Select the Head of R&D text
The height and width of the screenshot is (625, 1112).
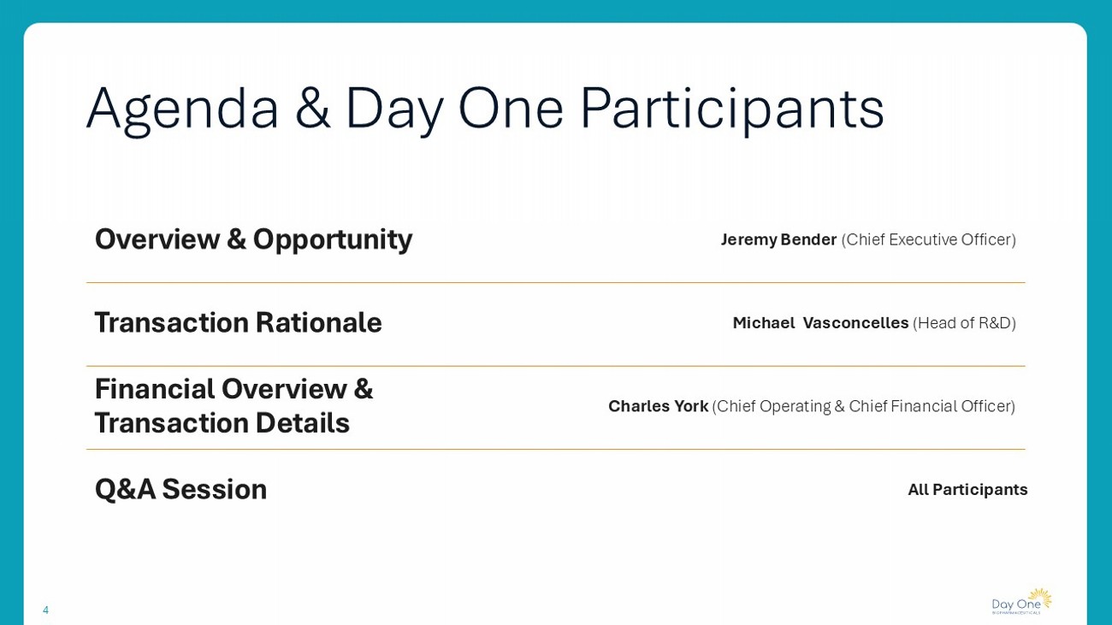[964, 323]
